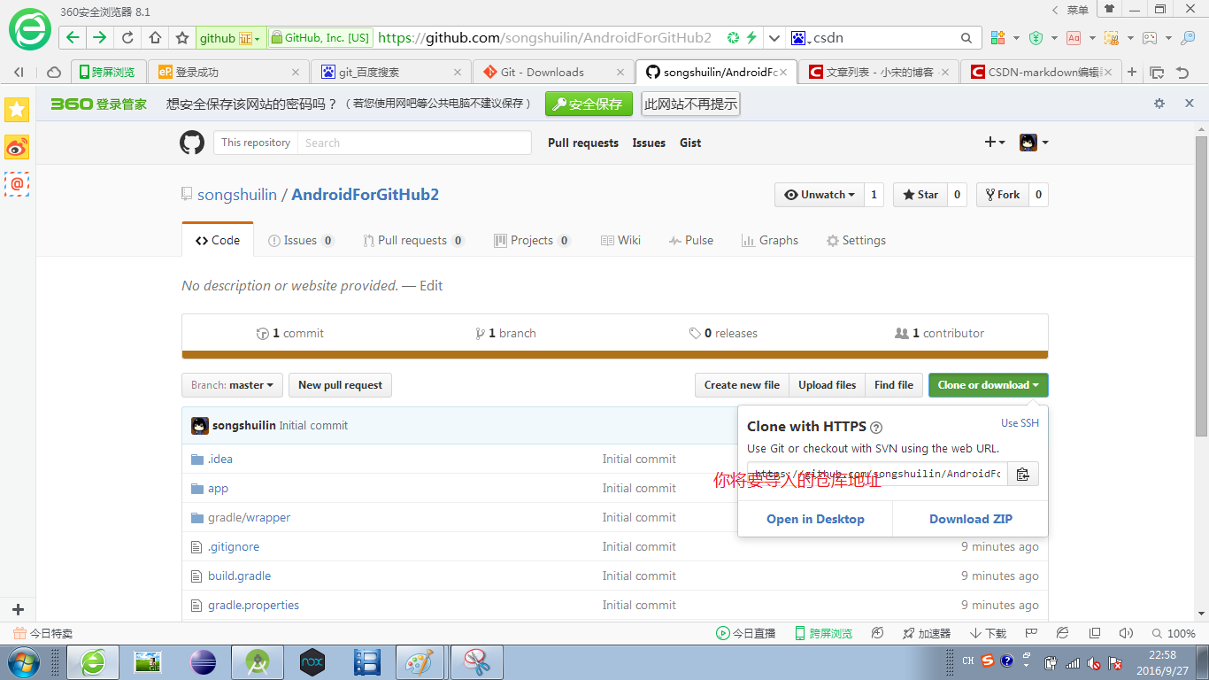The height and width of the screenshot is (680, 1209).
Task: Open Windows Start button
Action: click(x=23, y=661)
